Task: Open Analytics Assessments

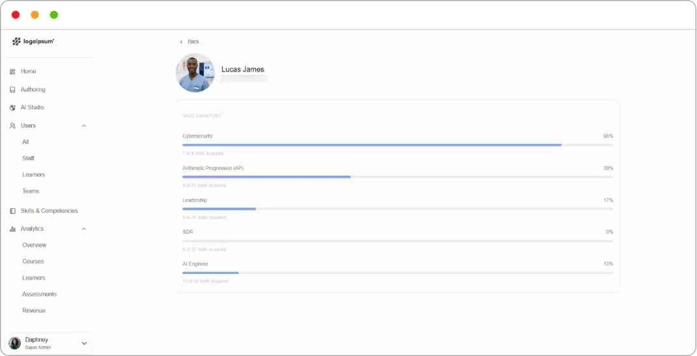Action: tap(40, 294)
